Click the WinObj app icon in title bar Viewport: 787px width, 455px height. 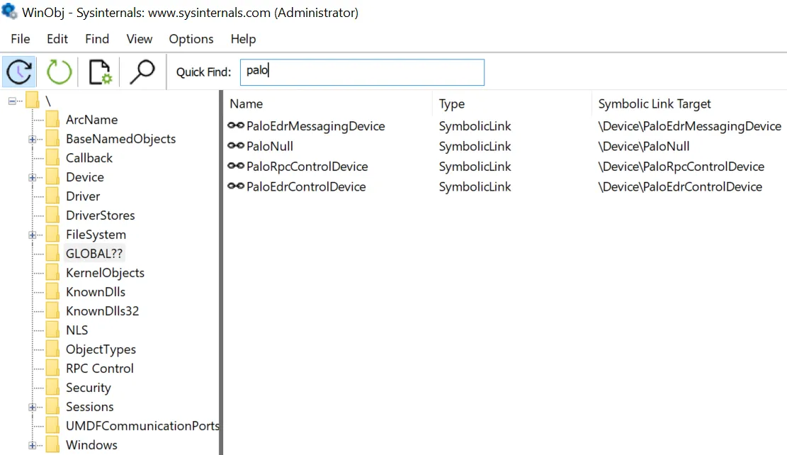(x=9, y=12)
